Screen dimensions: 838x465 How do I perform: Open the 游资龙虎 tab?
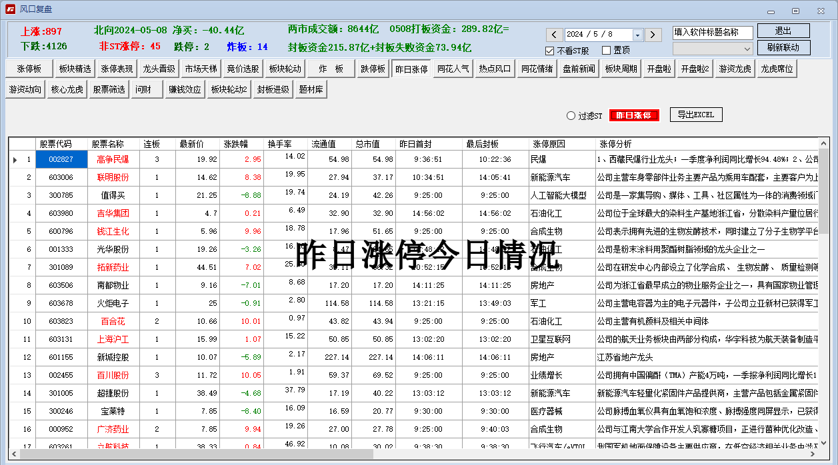pos(735,69)
